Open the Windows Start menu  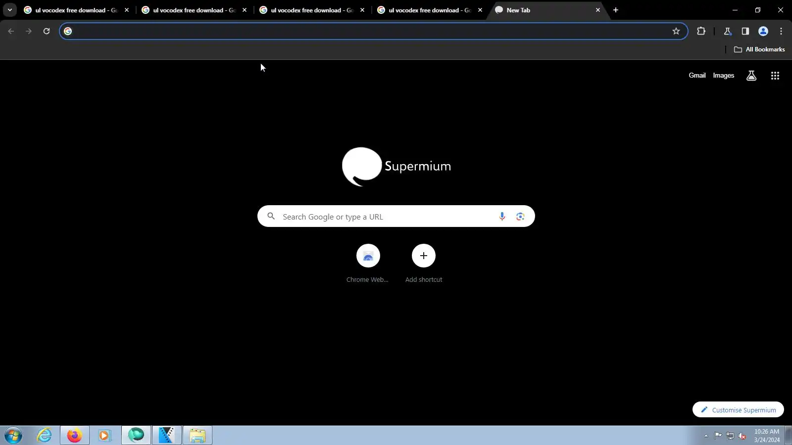coord(14,436)
